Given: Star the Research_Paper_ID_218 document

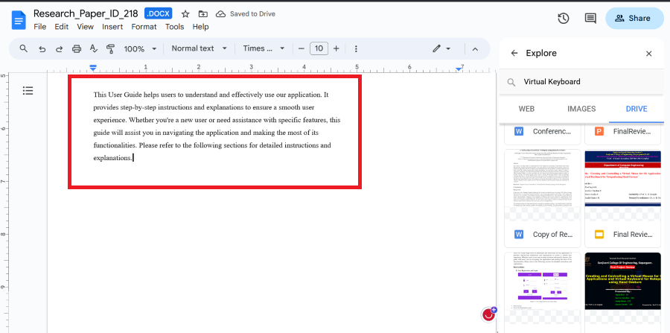Looking at the screenshot, I should (185, 14).
